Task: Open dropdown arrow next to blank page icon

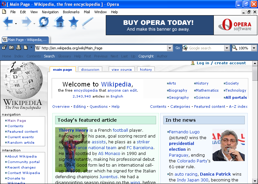Action: 31,47
